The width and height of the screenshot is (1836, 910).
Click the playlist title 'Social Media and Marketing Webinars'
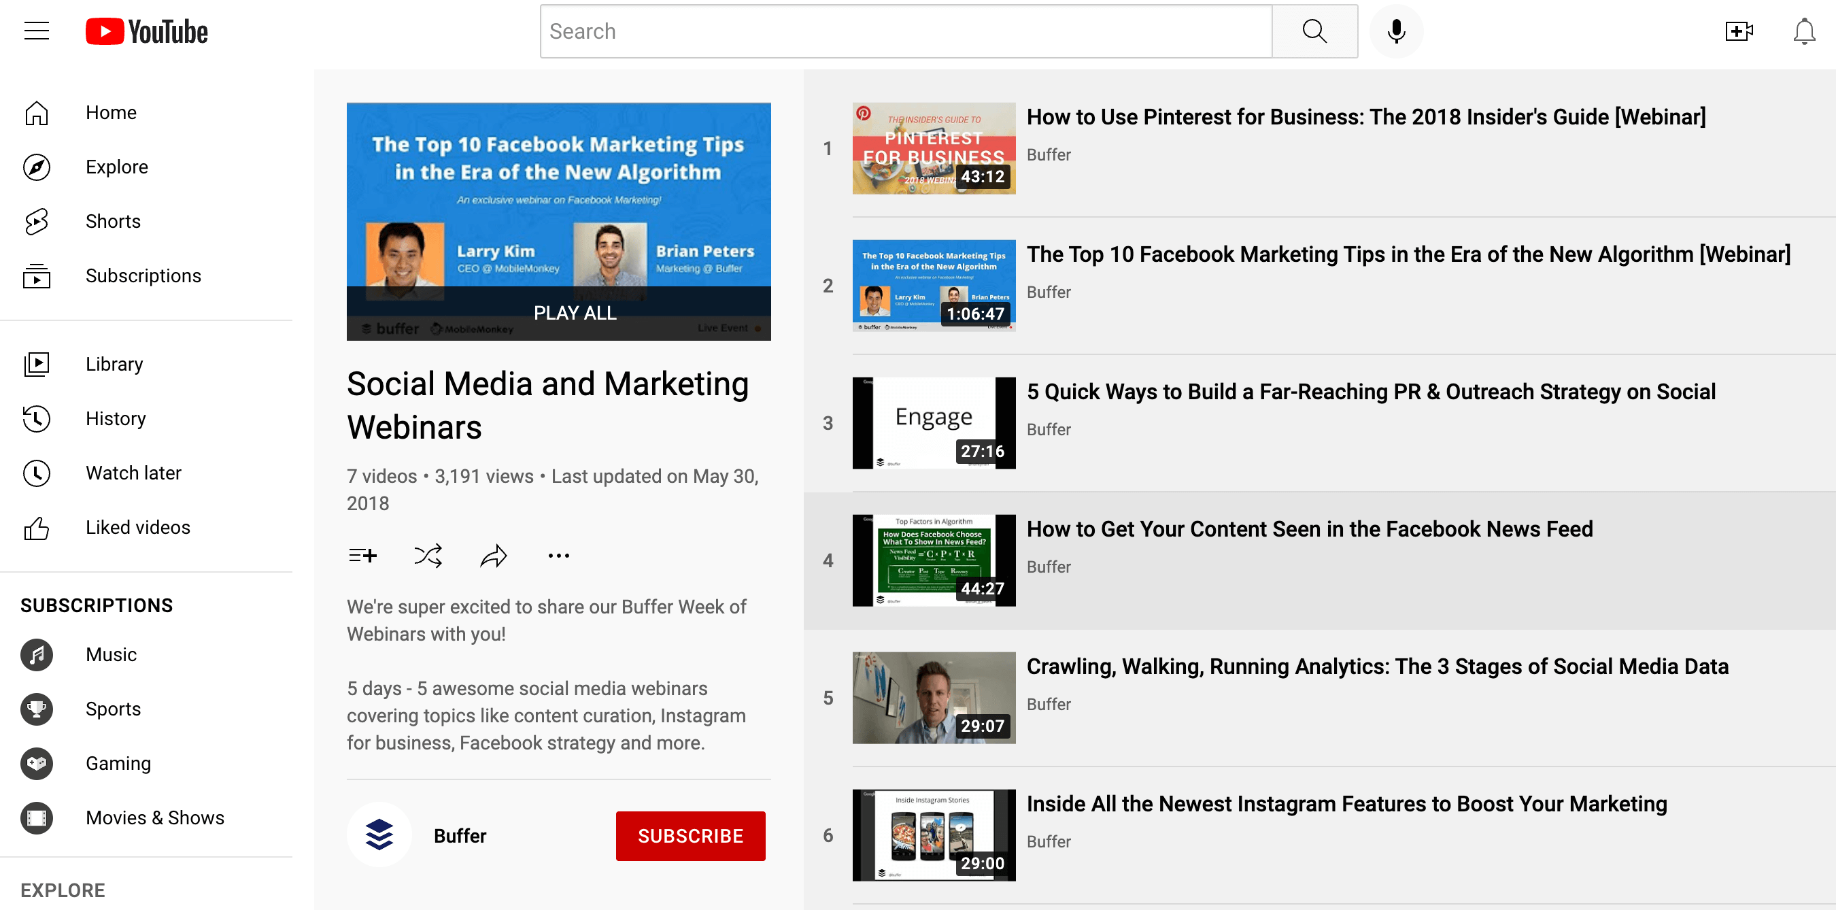pyautogui.click(x=547, y=405)
